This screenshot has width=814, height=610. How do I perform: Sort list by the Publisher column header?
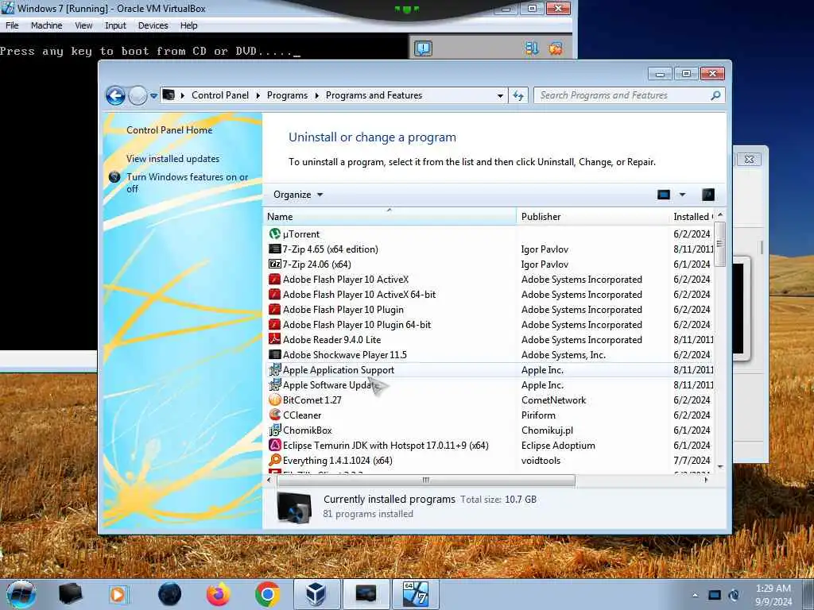(x=592, y=217)
